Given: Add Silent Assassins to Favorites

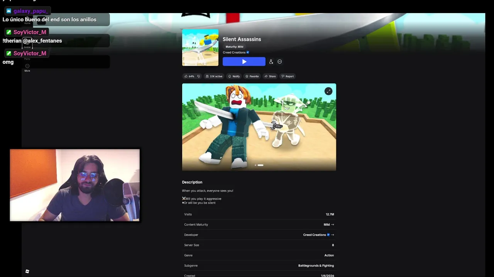Looking at the screenshot, I should 252,76.
